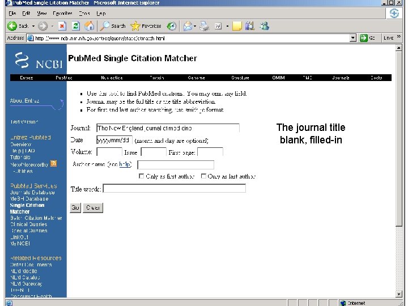Open the Mail envelope icon
This screenshot has width=408, height=306.
[188, 26]
